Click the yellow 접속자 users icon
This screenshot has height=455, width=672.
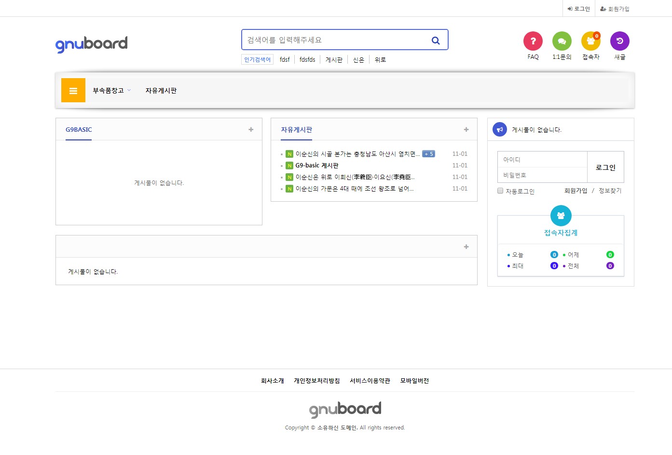pos(590,41)
